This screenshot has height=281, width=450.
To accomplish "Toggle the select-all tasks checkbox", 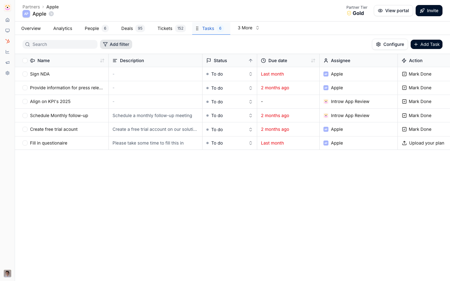I will click(25, 61).
